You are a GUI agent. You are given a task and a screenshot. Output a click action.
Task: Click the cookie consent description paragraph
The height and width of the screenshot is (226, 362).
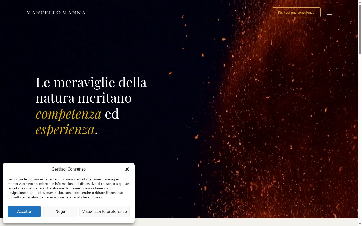[x=68, y=188]
